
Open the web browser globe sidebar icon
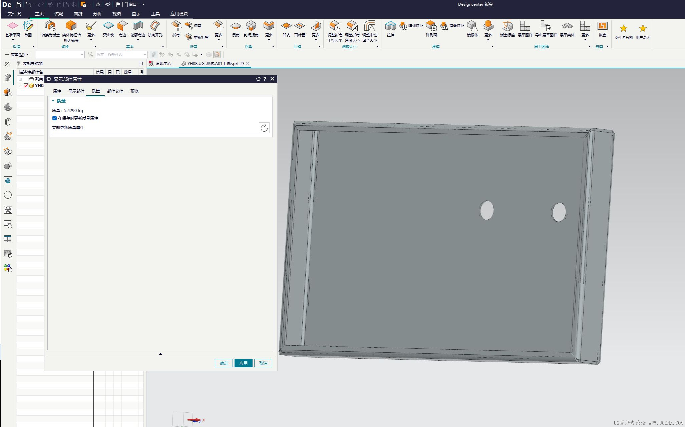coord(8,180)
